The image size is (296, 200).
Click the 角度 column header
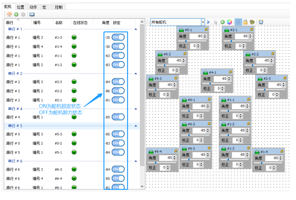(106, 23)
